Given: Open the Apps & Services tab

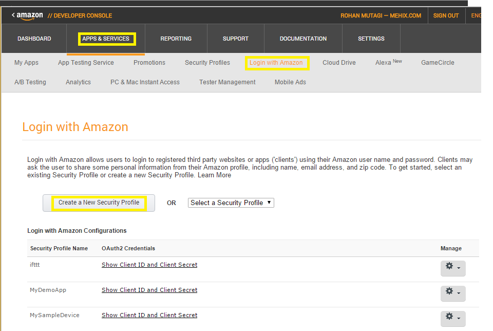Looking at the screenshot, I should click(106, 39).
